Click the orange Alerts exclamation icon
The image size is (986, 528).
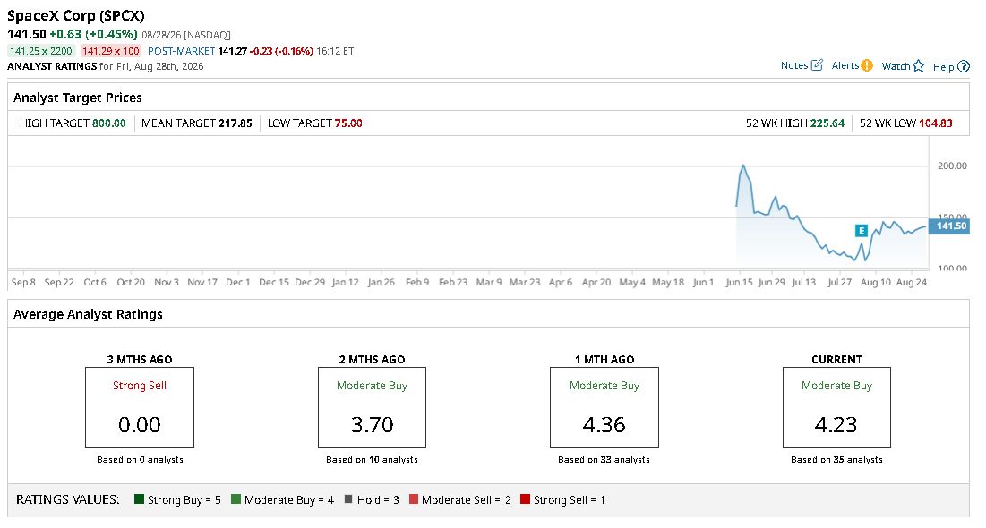tap(867, 65)
